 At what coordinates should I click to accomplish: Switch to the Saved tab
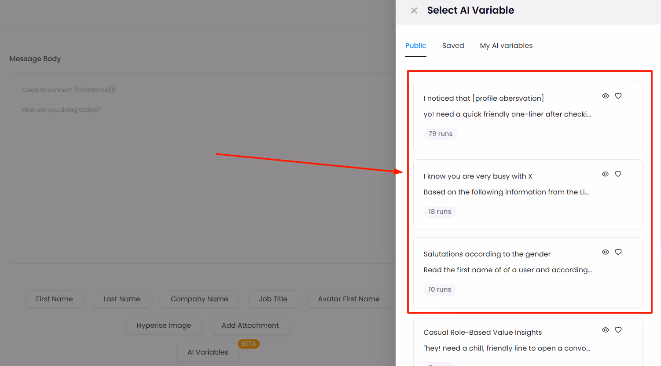point(453,45)
